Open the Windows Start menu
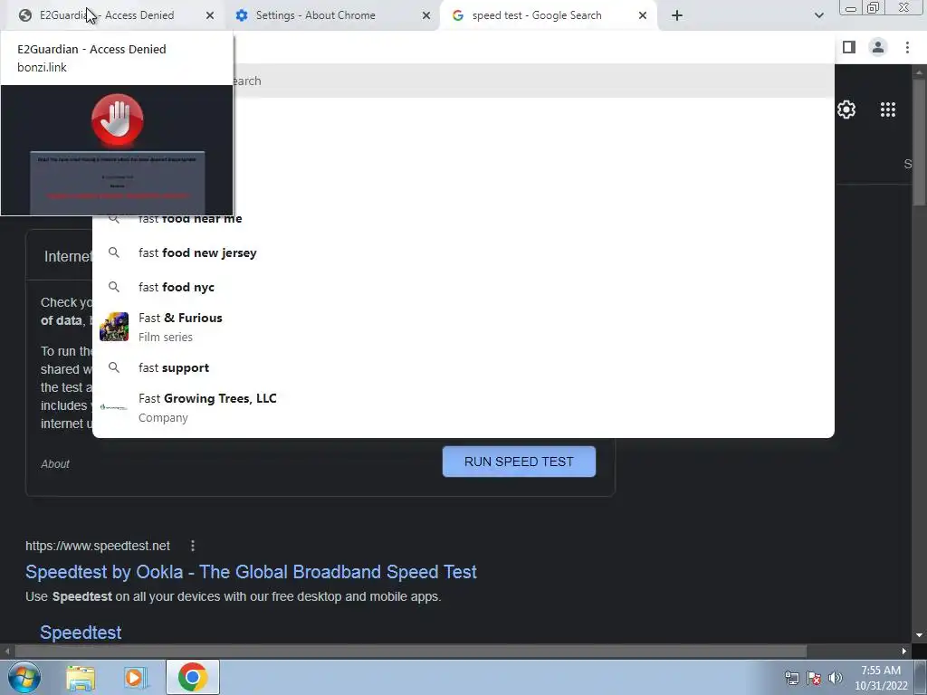 (24, 677)
